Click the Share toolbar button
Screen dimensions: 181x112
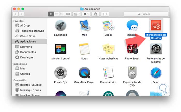click(x=95, y=14)
